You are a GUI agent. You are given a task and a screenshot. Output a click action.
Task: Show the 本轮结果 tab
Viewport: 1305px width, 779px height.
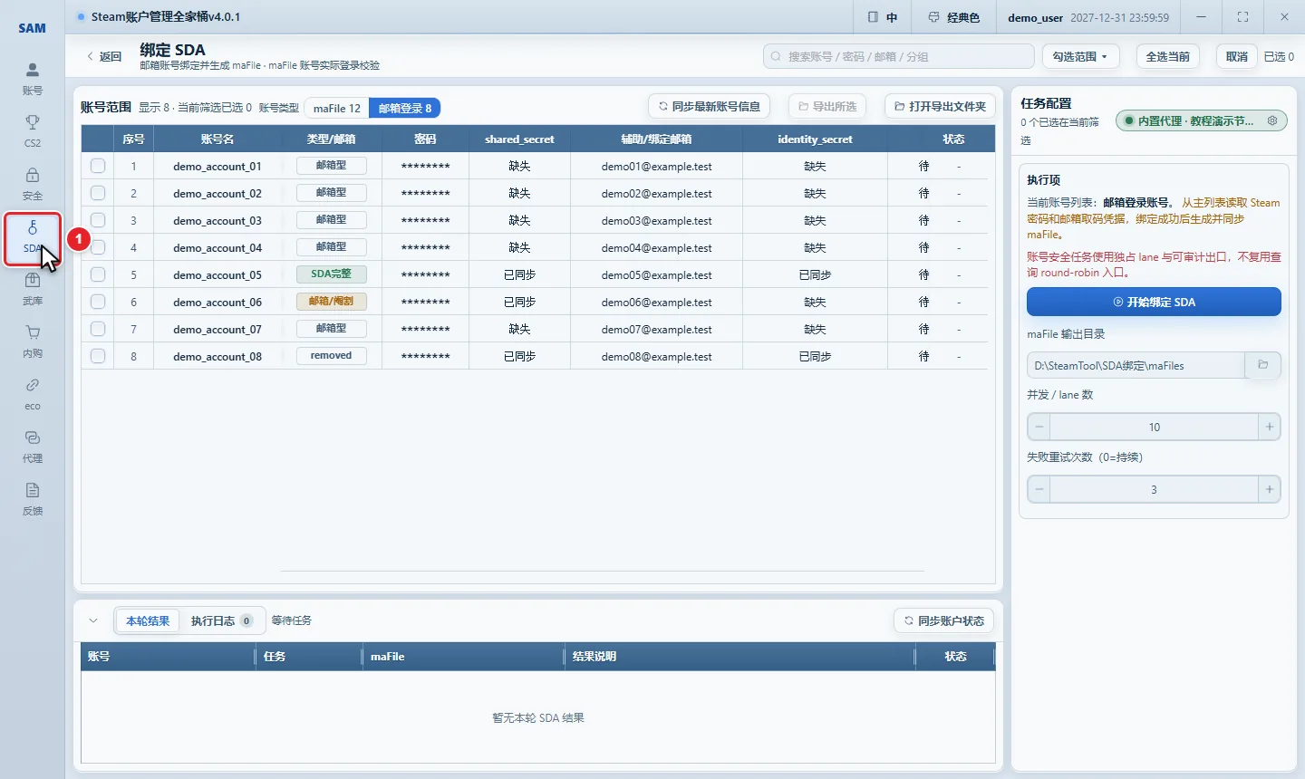point(148,620)
